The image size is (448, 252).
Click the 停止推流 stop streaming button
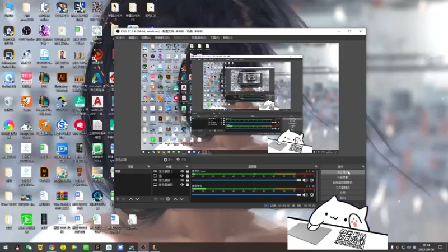[343, 172]
